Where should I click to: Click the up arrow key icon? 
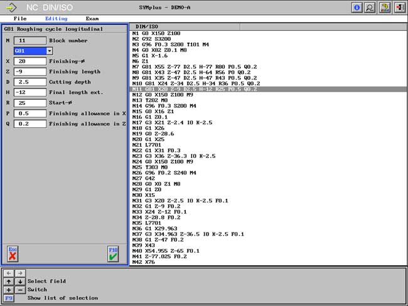pyautogui.click(x=8, y=281)
